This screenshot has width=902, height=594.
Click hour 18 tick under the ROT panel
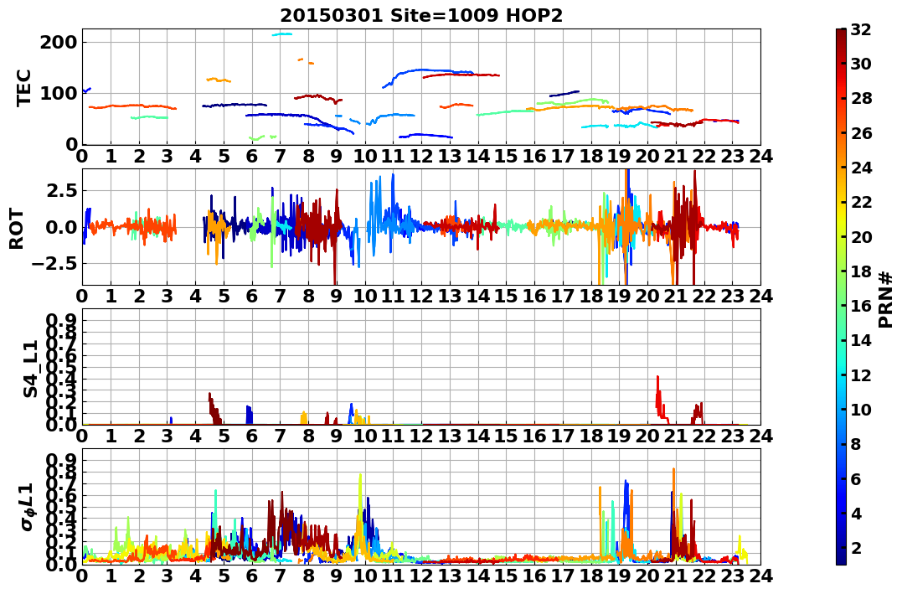[x=590, y=296]
